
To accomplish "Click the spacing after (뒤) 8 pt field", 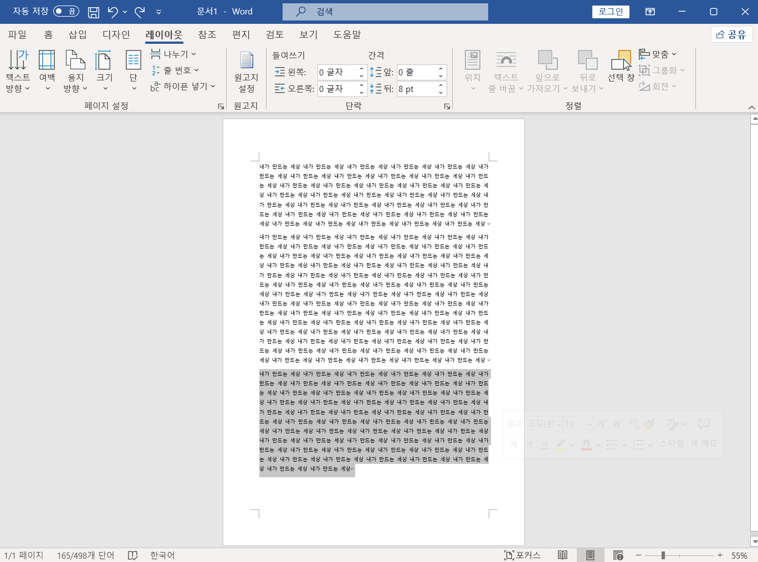I will 417,89.
